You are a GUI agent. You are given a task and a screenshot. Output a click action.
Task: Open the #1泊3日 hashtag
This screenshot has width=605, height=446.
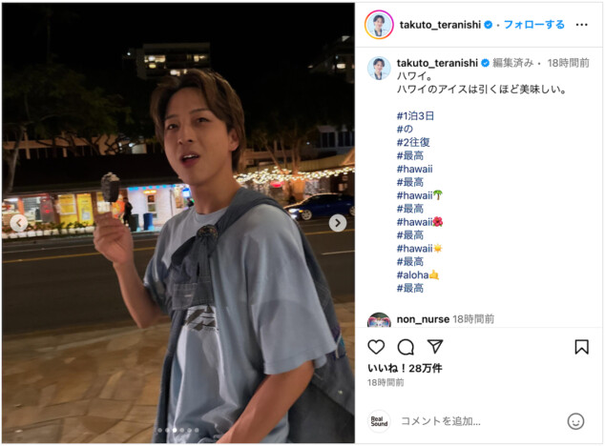tap(415, 115)
